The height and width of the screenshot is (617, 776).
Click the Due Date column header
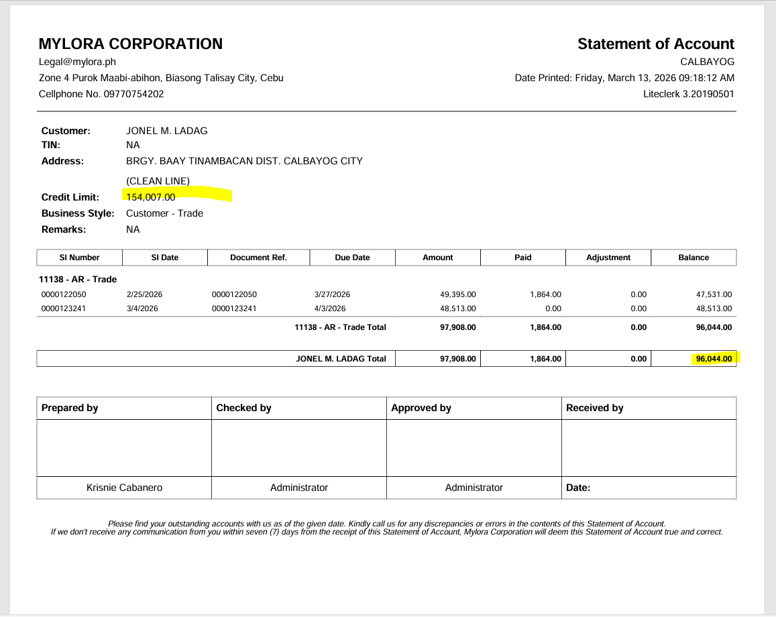tap(352, 258)
